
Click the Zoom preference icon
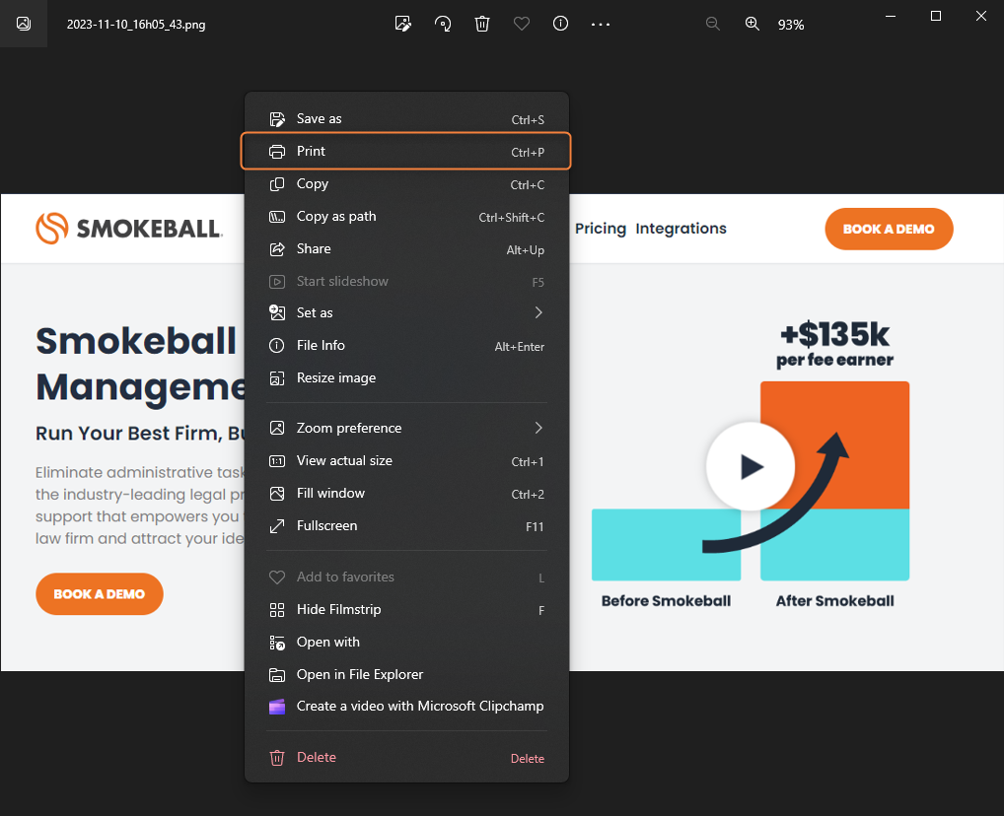pyautogui.click(x=276, y=428)
